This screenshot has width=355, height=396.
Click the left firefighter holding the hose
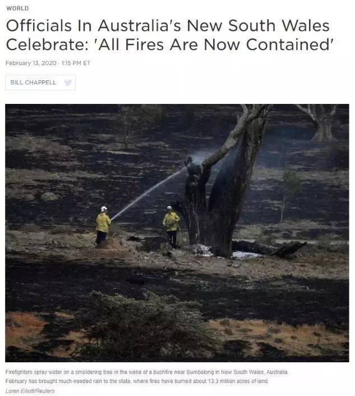pyautogui.click(x=103, y=225)
